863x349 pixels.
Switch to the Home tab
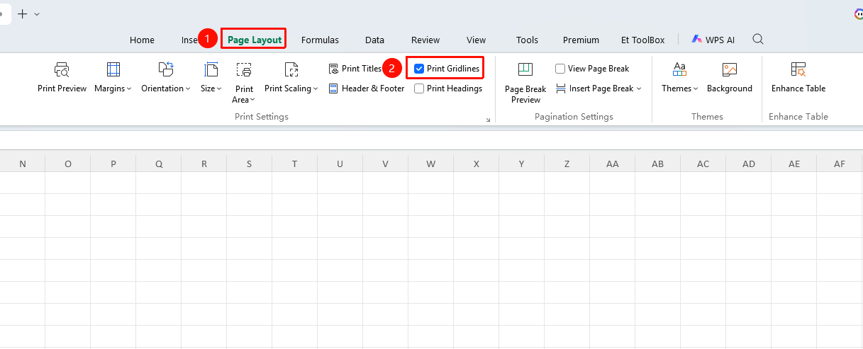pyautogui.click(x=142, y=40)
